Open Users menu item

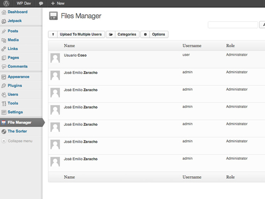(x=13, y=94)
